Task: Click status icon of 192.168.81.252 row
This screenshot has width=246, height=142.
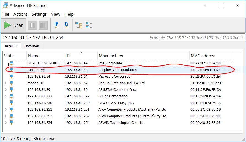Action: (x=12, y=116)
